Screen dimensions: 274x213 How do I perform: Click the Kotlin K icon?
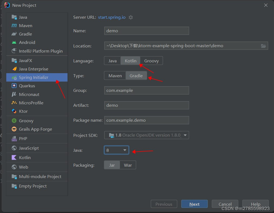coord(14,157)
